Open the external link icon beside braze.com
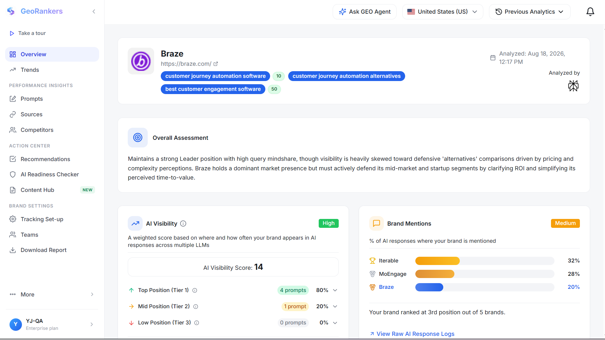Image resolution: width=605 pixels, height=340 pixels. (216, 64)
